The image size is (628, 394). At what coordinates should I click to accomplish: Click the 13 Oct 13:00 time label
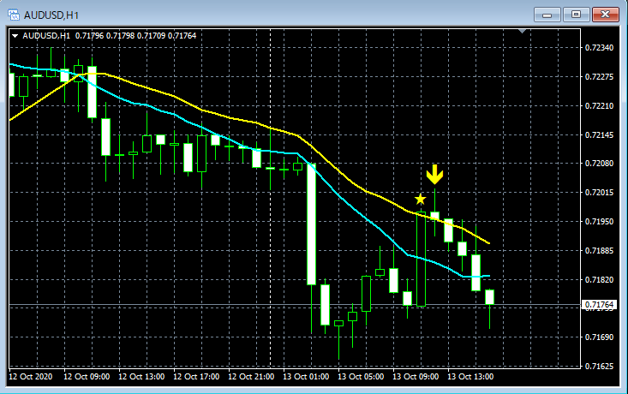470,377
